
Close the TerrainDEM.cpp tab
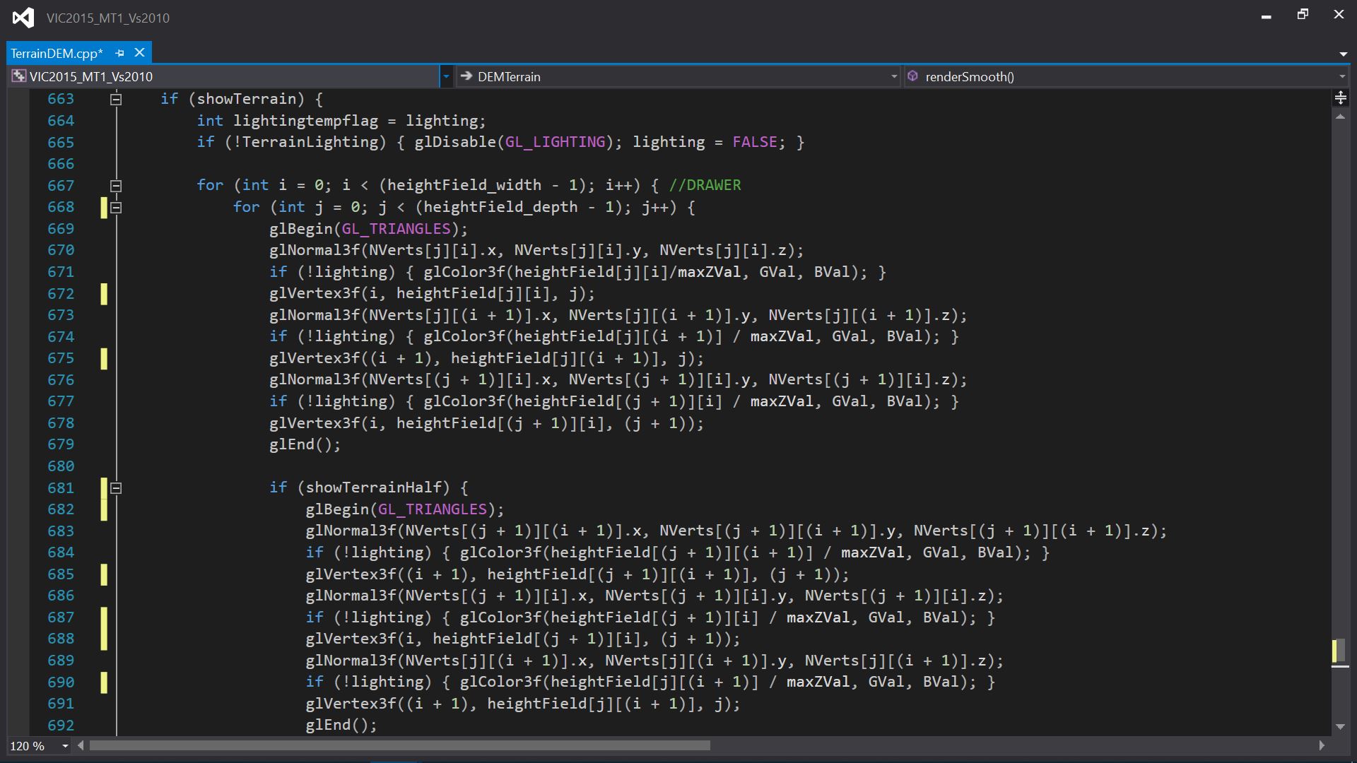pyautogui.click(x=139, y=53)
